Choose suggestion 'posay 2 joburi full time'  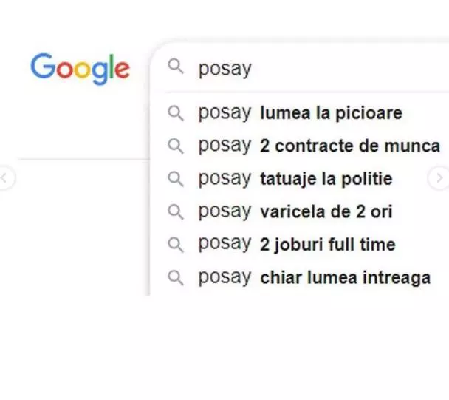(297, 245)
